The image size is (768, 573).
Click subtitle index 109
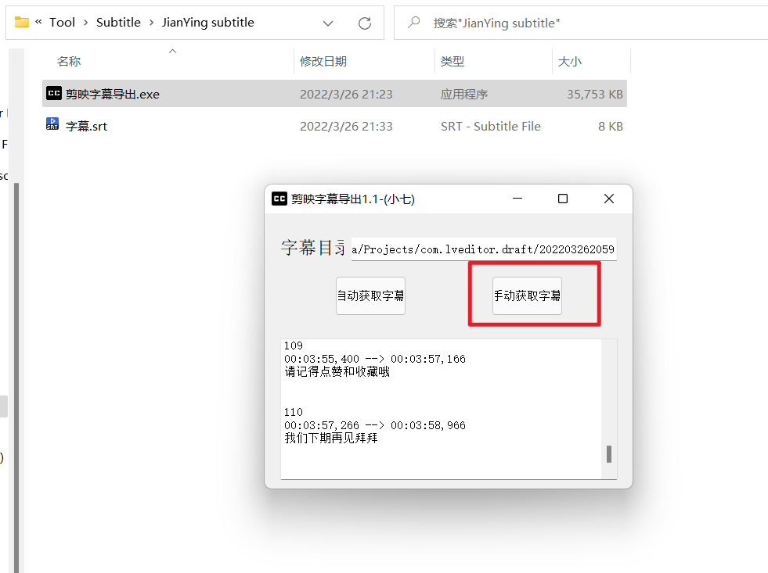294,346
